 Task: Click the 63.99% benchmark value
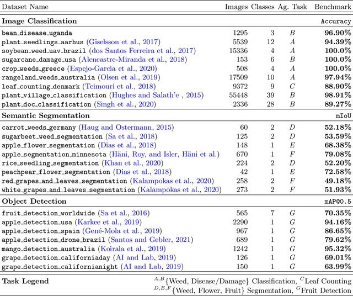(338, 267)
